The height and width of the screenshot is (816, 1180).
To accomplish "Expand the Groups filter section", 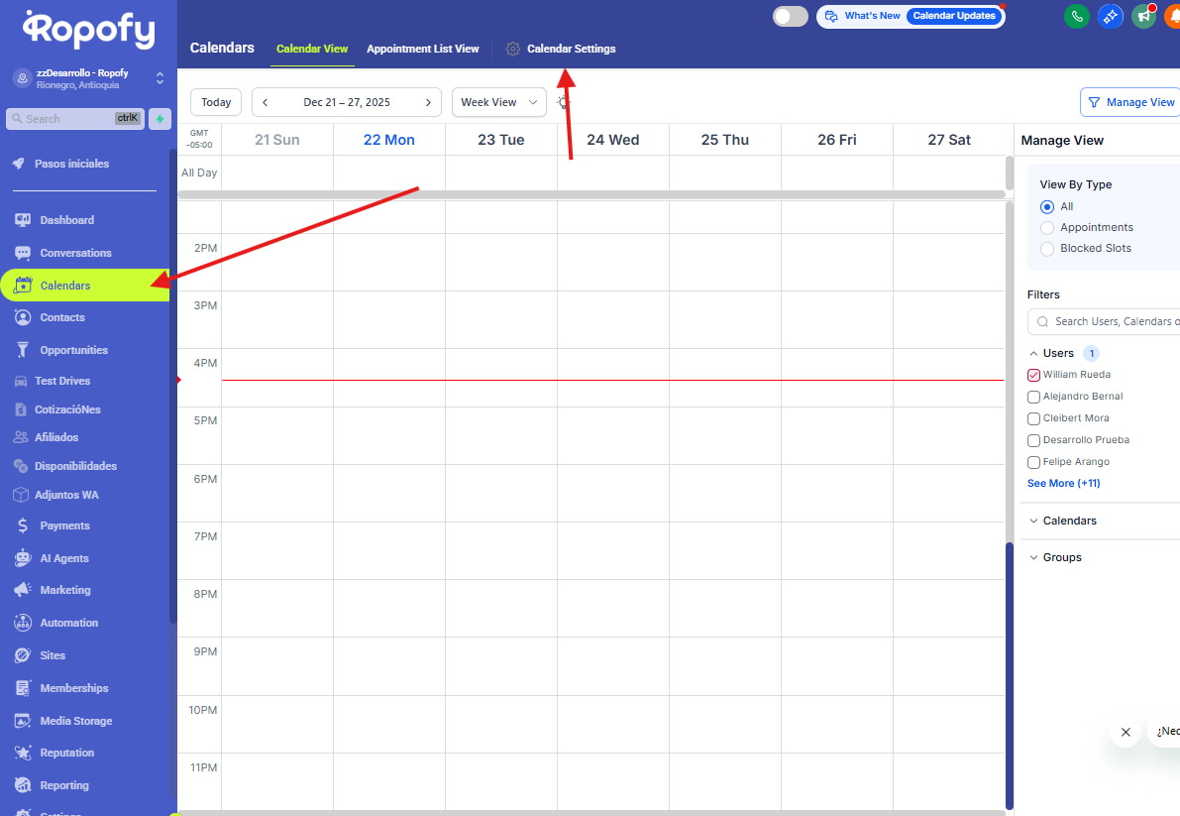I will tap(1061, 557).
